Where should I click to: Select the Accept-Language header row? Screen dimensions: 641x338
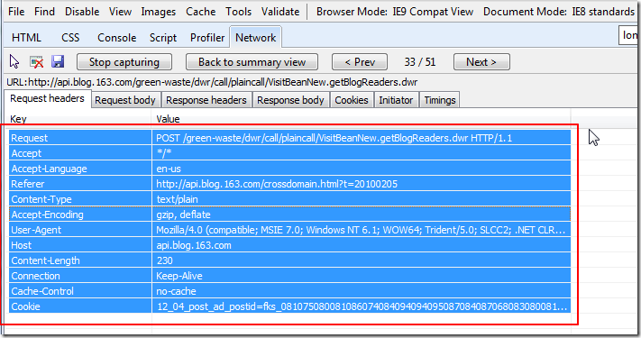pos(289,169)
